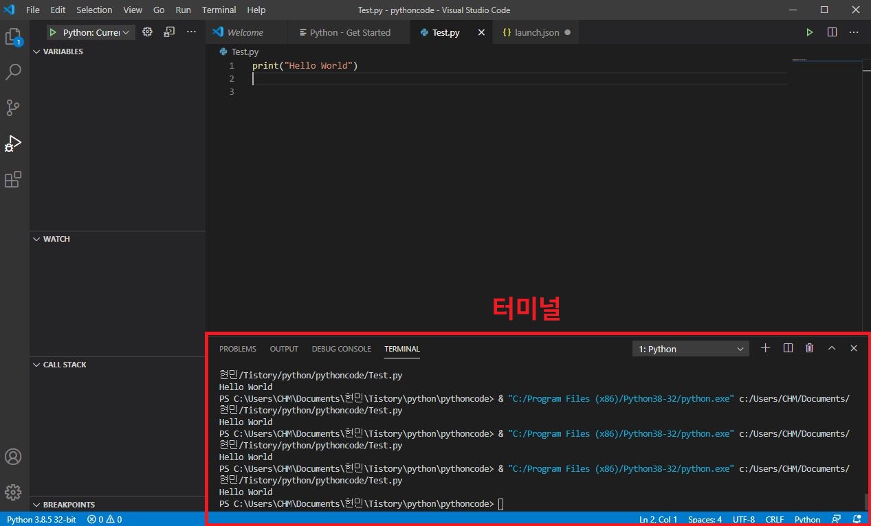This screenshot has height=526, width=871.
Task: Open terminal selector dropdown 1: Python
Action: point(690,349)
